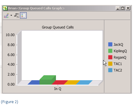Viewport: 133px width, 106px height.
Task: Maximize the Group Queued Calls Graph window
Action: coord(123,8)
